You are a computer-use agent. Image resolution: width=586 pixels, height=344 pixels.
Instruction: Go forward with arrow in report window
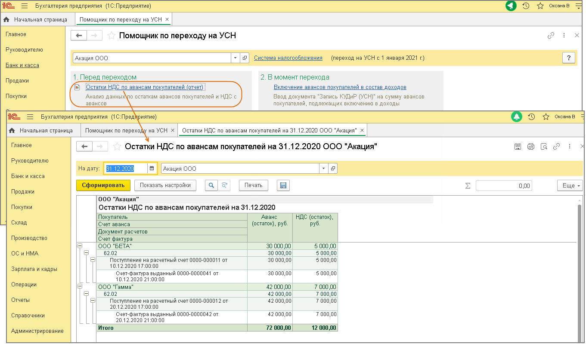[100, 147]
